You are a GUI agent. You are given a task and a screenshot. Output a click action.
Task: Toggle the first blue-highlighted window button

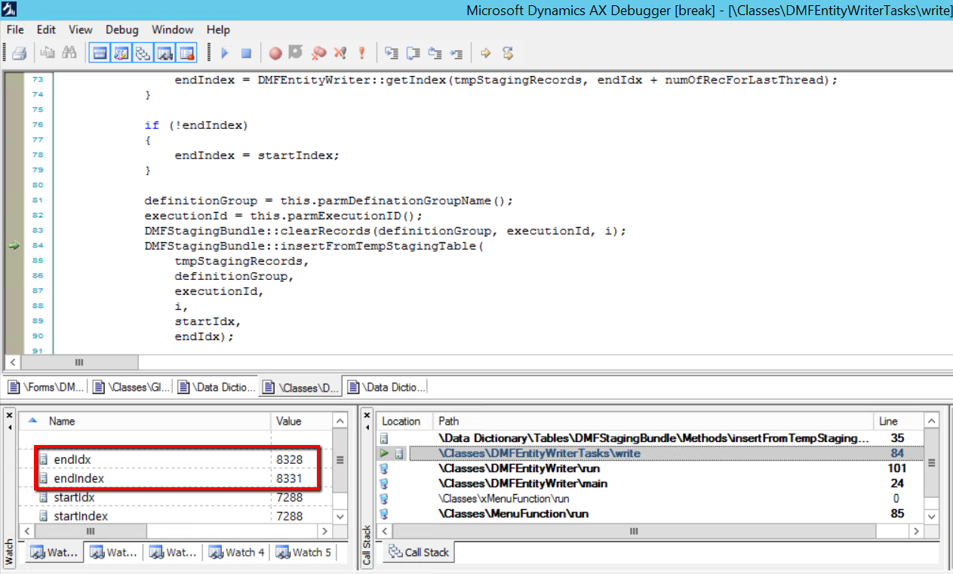(100, 53)
